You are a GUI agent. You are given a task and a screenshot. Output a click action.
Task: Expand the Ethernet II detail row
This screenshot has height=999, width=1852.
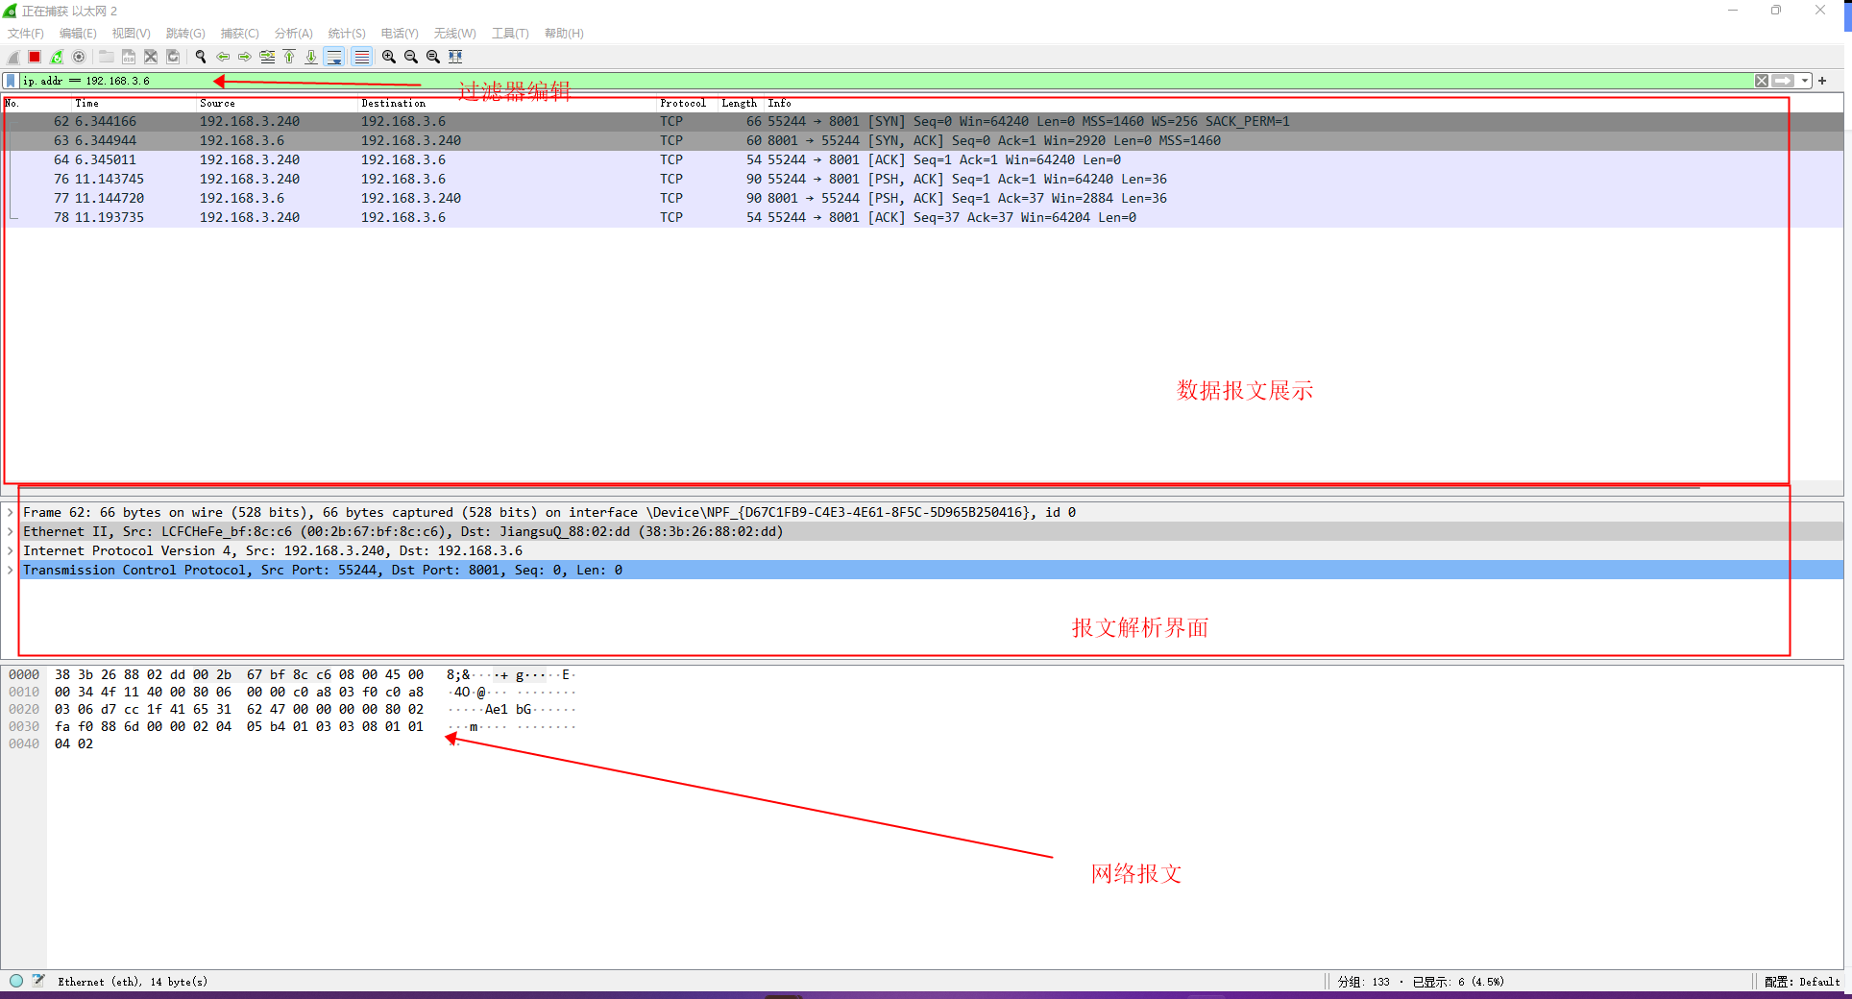[11, 531]
